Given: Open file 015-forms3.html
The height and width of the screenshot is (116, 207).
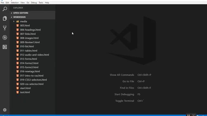Looking at the screenshot, I should pos(29,67).
